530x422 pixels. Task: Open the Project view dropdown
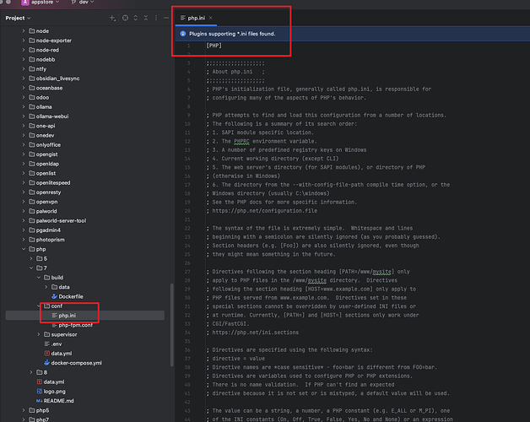[18, 18]
